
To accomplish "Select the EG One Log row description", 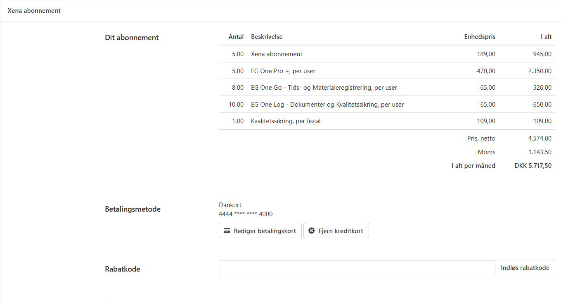I will point(327,105).
